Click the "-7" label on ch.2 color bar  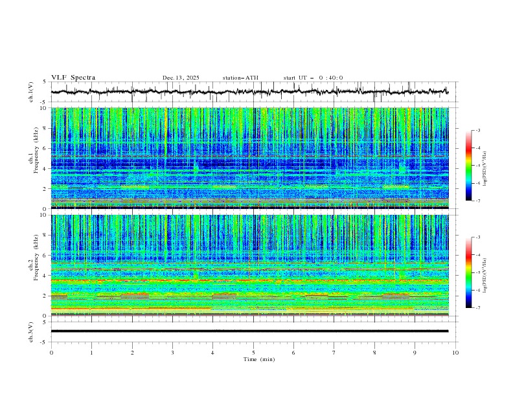[478, 307]
